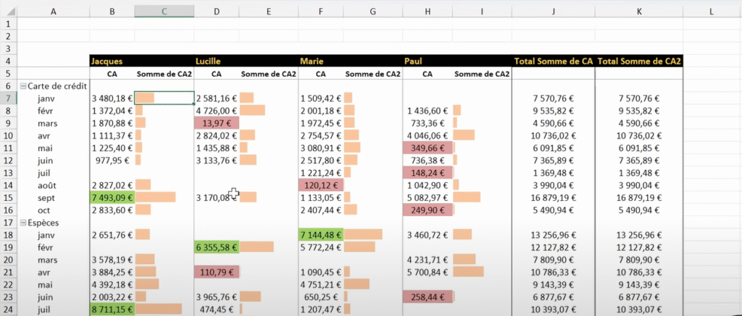Click Total Somme de CA2 10 736,02 €
742x316 pixels.
(639, 135)
